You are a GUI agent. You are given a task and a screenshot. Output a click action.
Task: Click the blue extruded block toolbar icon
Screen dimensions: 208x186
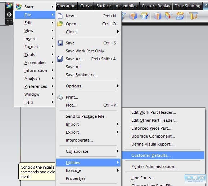coord(144,16)
